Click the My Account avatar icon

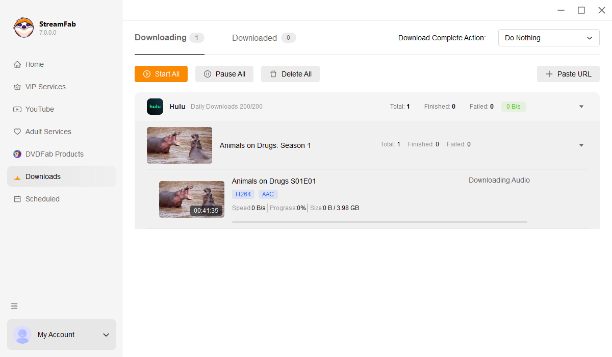pos(22,335)
